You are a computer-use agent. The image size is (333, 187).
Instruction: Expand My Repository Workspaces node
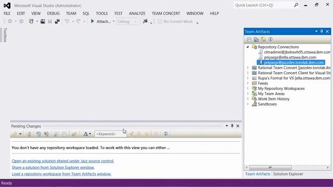click(248, 88)
